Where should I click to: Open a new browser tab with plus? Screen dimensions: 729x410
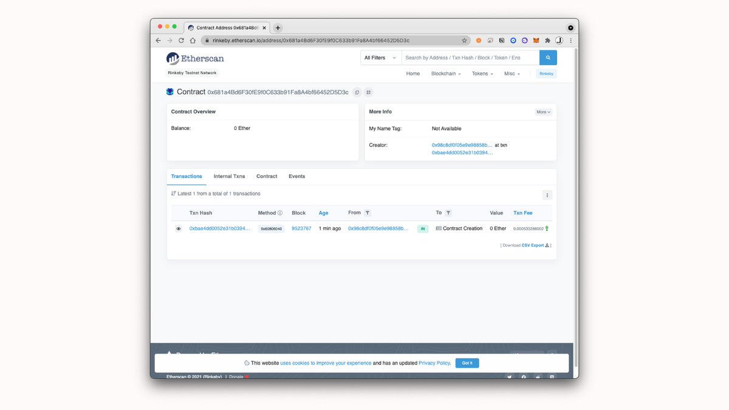tap(278, 28)
